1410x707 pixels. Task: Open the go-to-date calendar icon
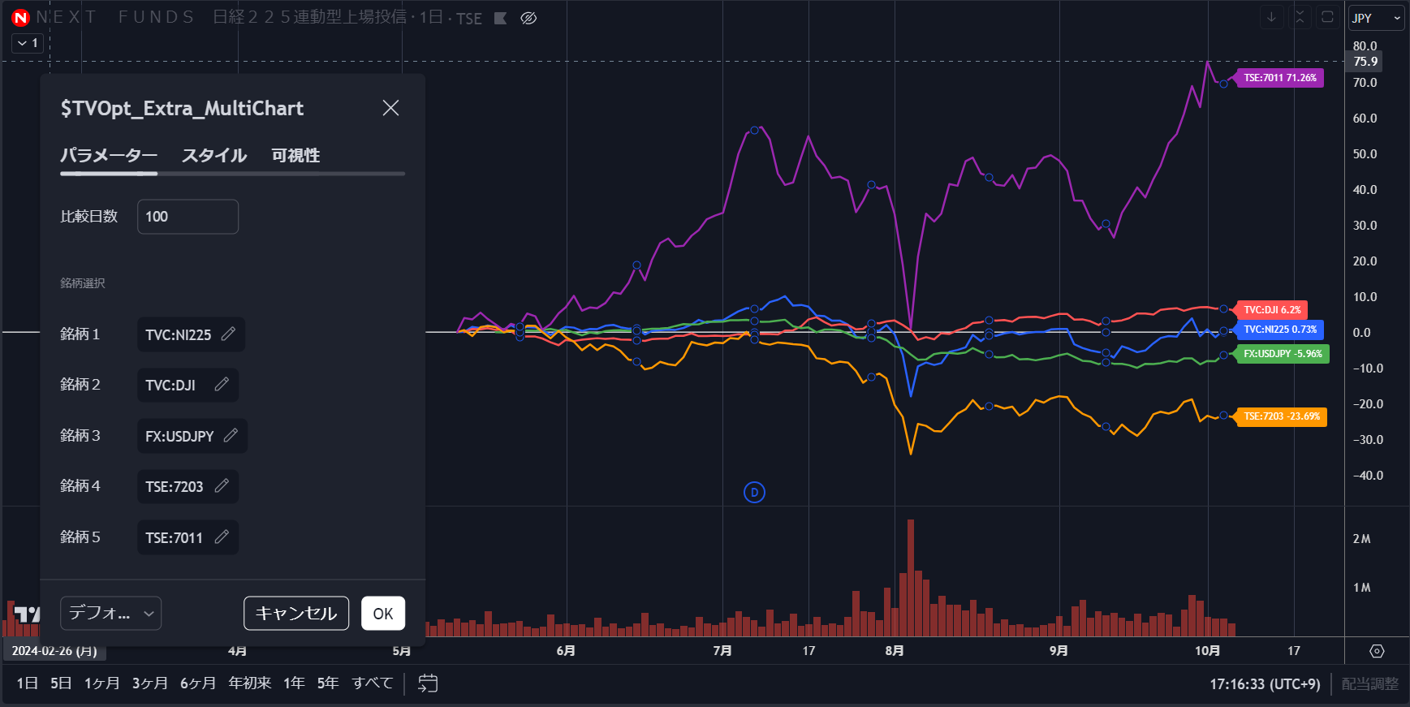pos(428,683)
